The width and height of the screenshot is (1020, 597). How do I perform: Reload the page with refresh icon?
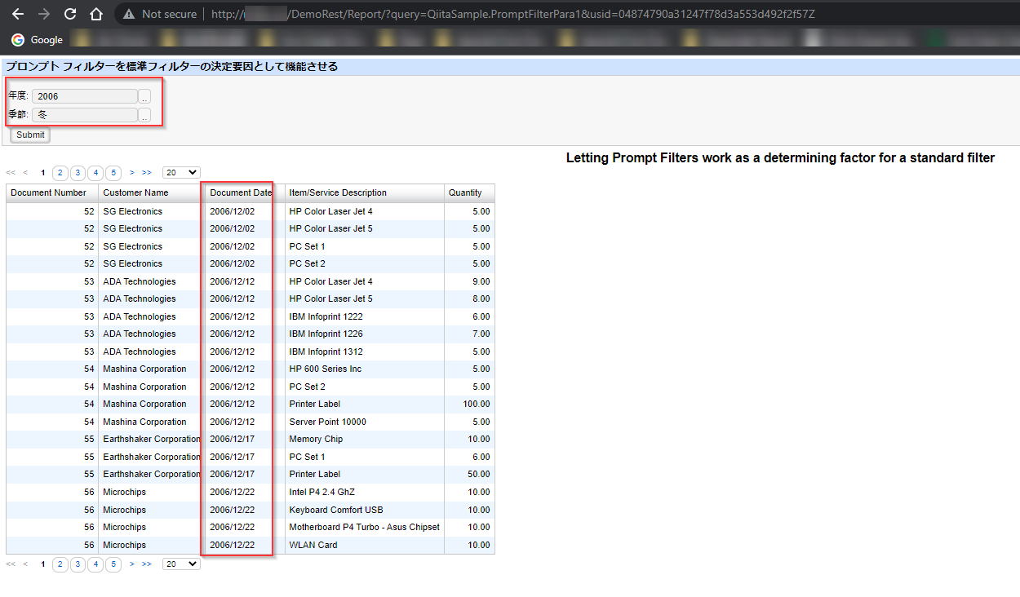(70, 14)
